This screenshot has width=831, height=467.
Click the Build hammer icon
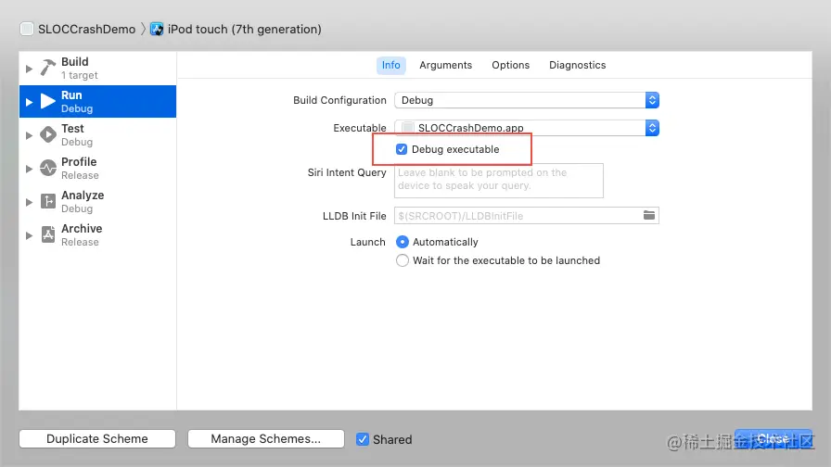click(48, 68)
